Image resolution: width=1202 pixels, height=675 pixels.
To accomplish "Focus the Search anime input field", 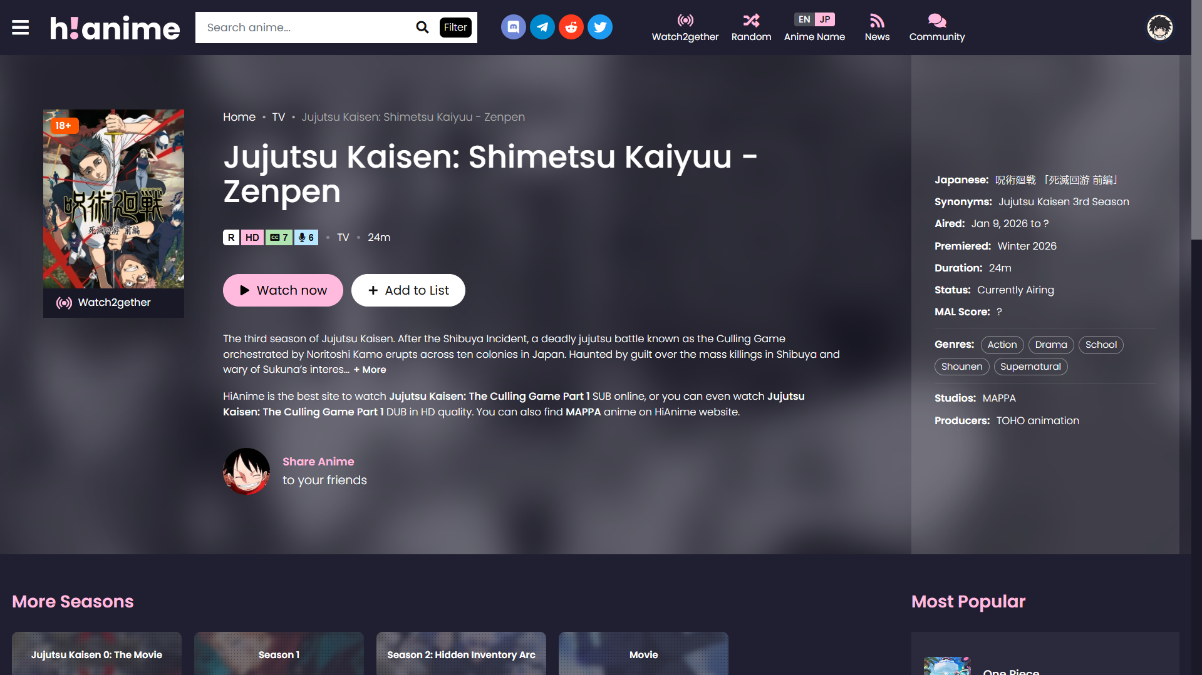I will click(304, 28).
